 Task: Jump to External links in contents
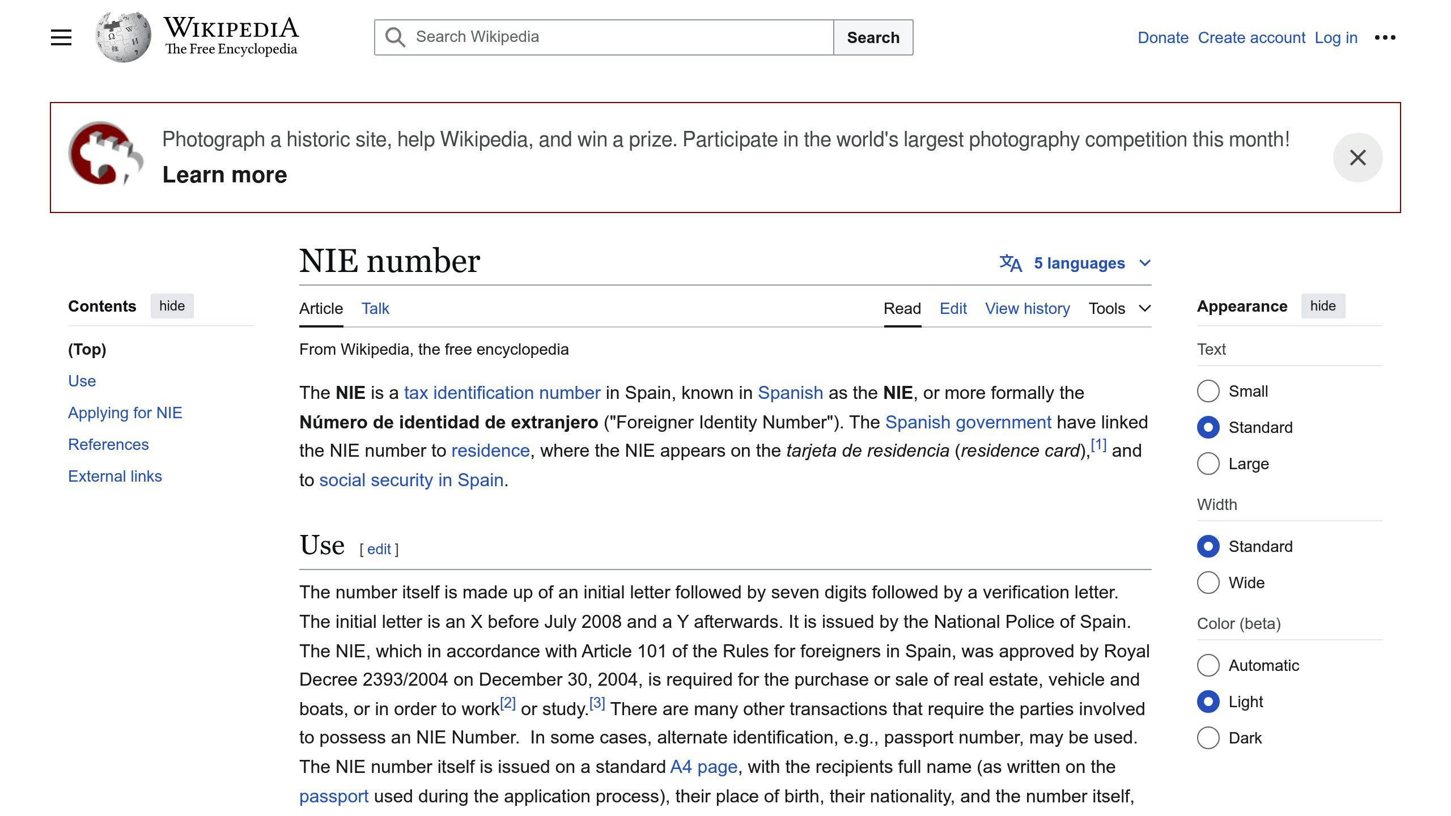[x=115, y=476]
